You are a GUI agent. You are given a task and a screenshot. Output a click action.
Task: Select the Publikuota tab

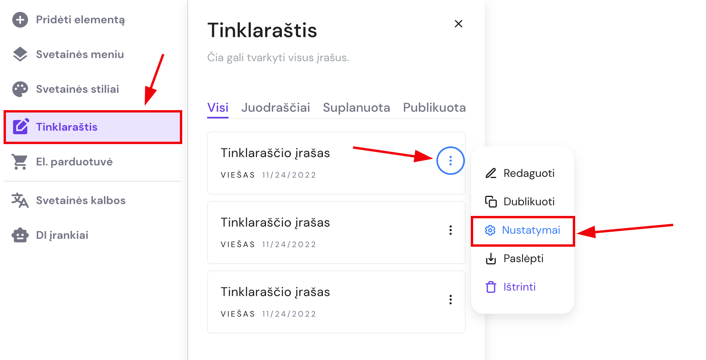click(434, 108)
